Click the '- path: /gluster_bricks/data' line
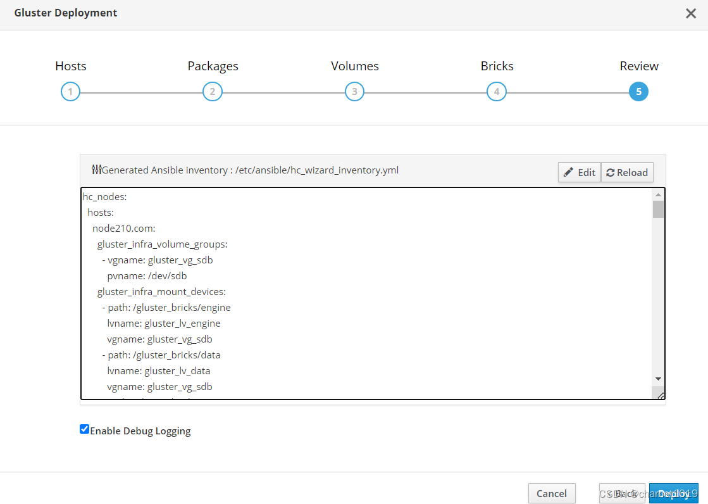The image size is (708, 504). (161, 355)
